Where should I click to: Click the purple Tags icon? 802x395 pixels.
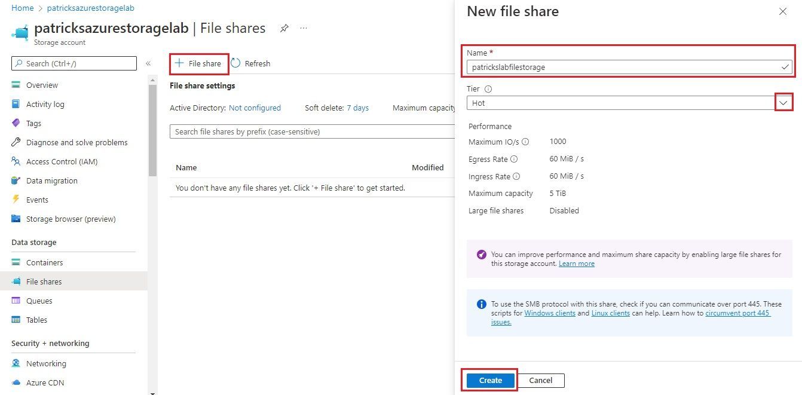click(x=16, y=123)
